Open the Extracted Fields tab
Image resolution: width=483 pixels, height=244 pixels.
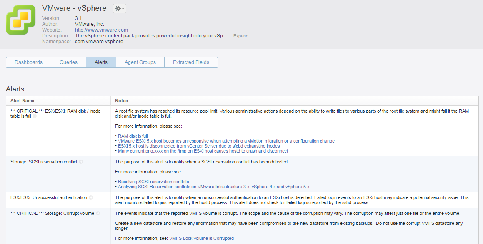coord(191,62)
